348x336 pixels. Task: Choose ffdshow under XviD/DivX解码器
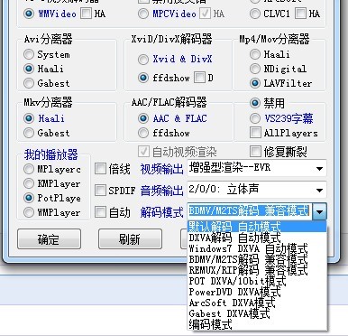143,78
